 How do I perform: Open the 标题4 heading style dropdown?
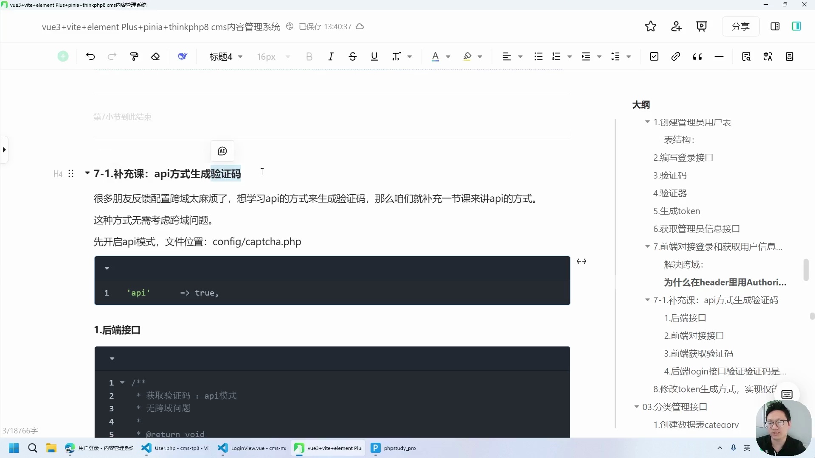point(226,56)
